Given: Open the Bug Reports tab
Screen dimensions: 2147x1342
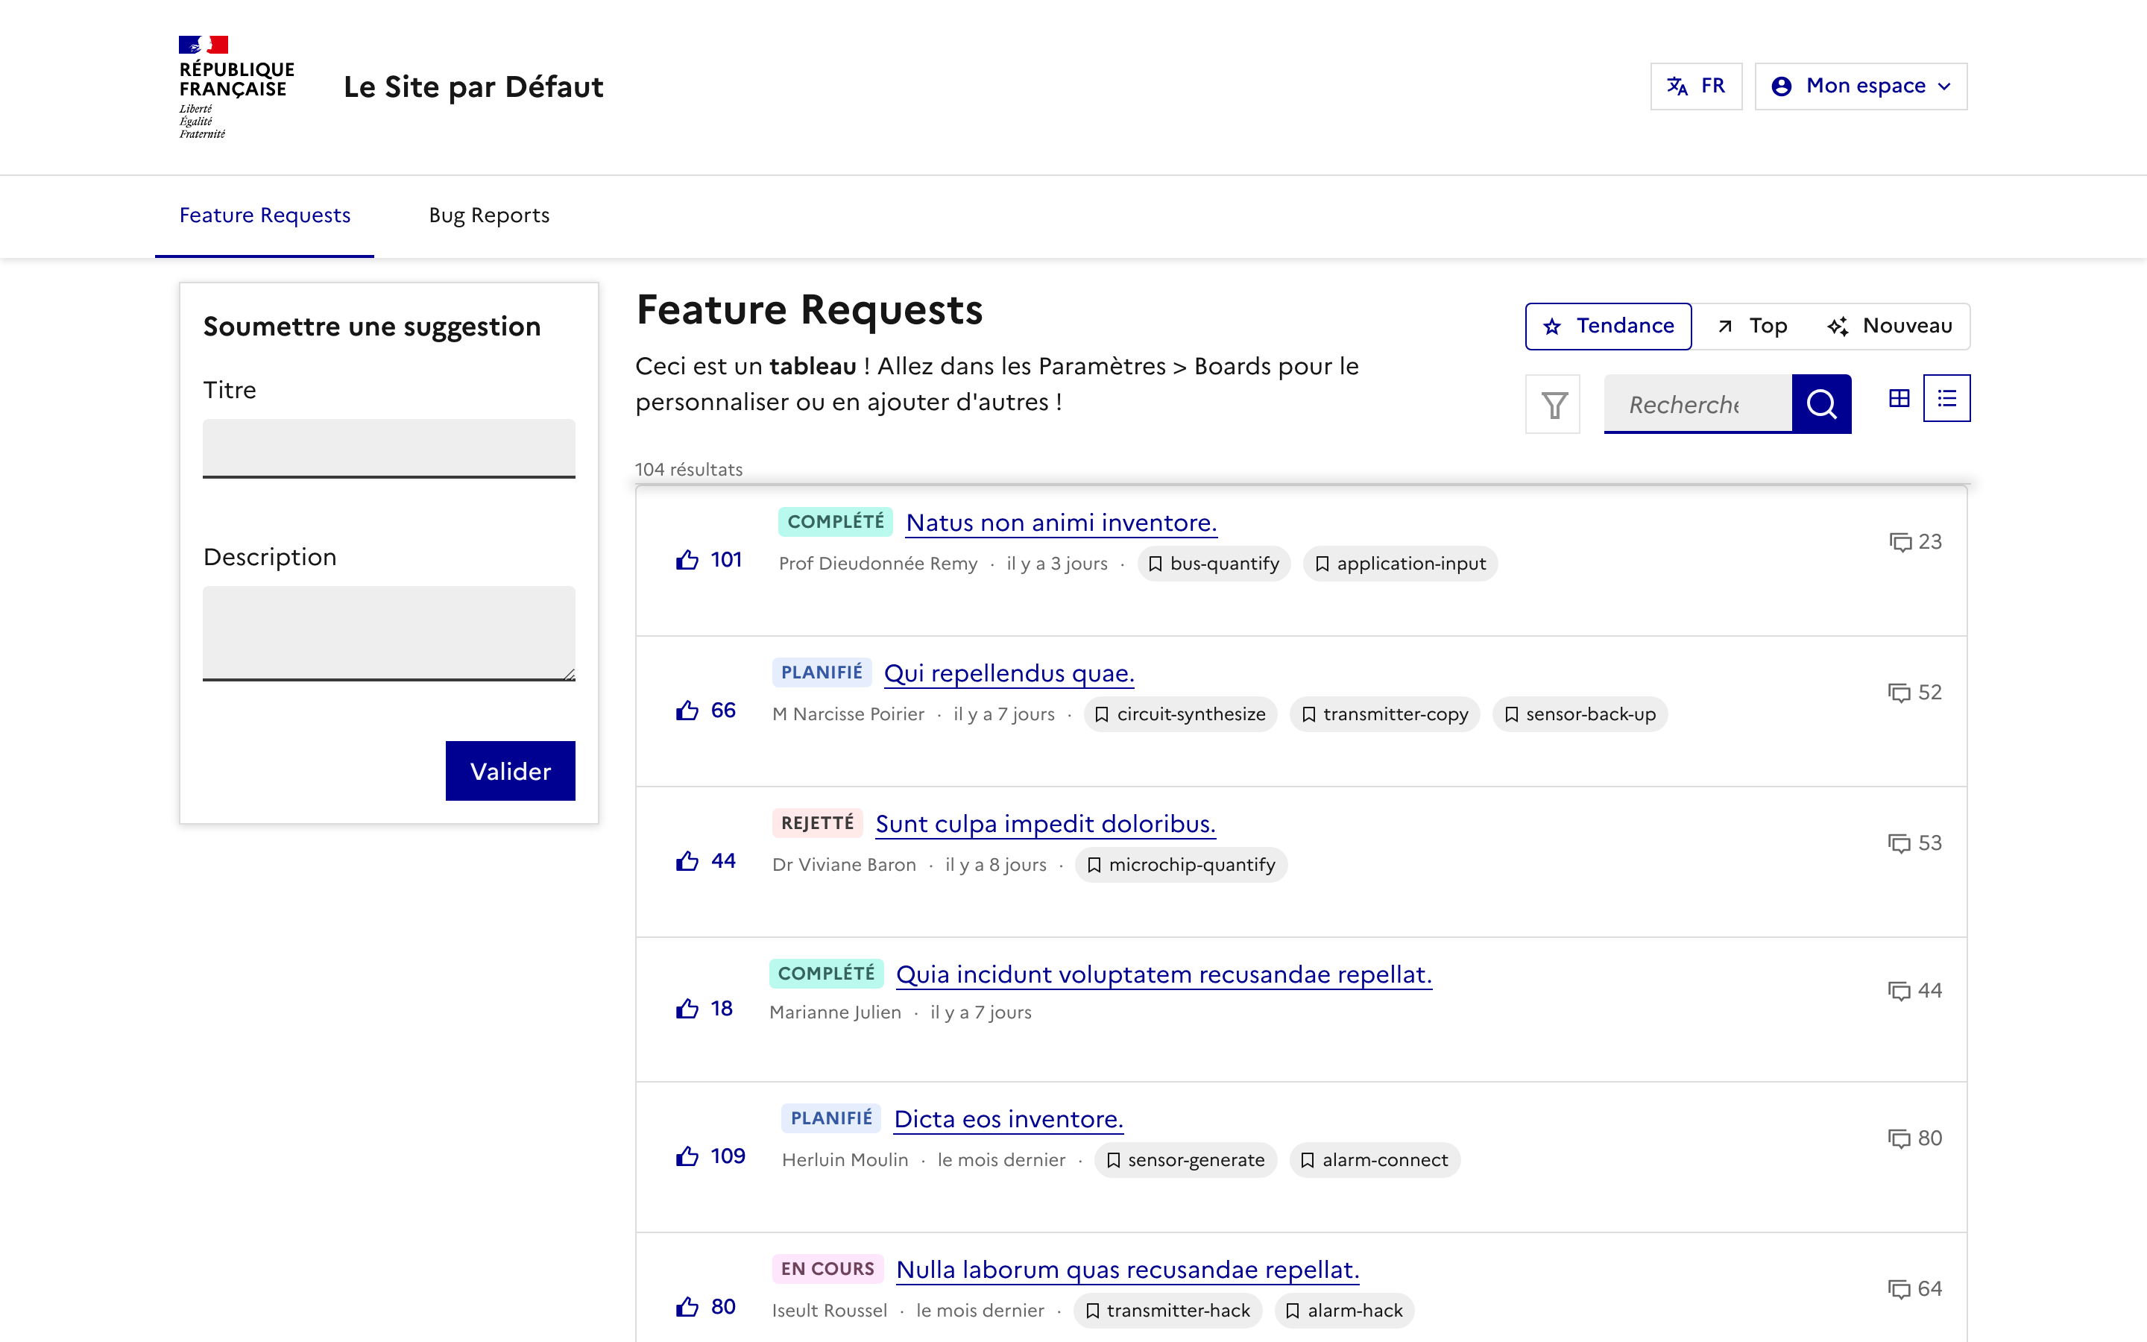Looking at the screenshot, I should [x=489, y=215].
